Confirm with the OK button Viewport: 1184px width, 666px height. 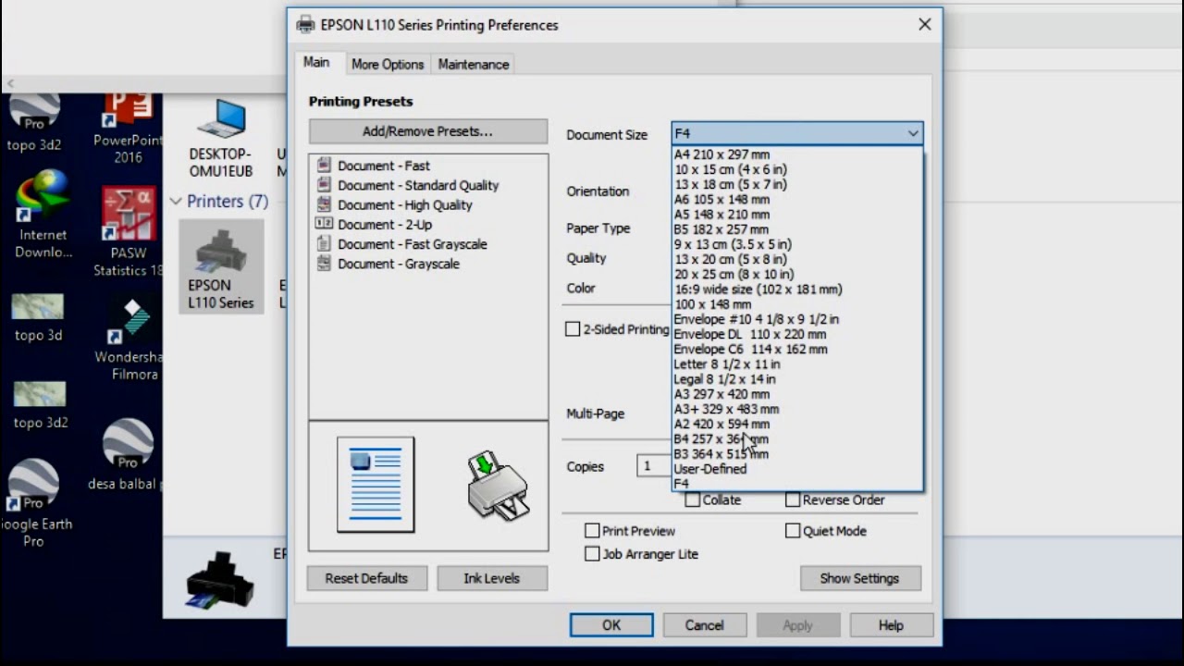(611, 625)
